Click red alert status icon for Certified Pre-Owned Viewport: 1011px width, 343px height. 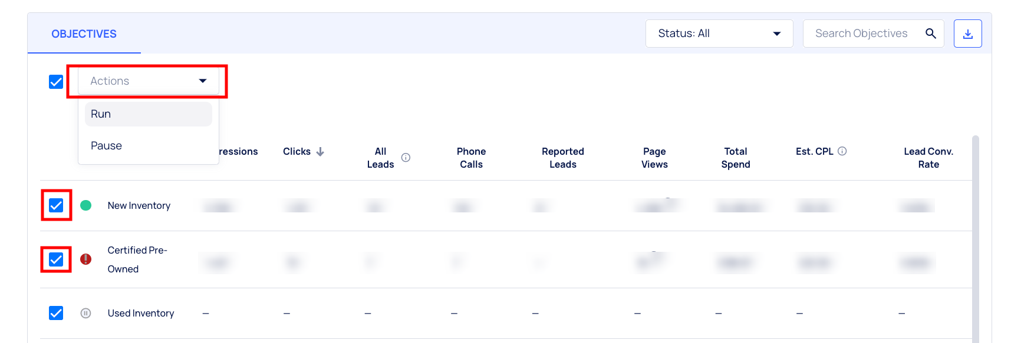click(x=85, y=259)
